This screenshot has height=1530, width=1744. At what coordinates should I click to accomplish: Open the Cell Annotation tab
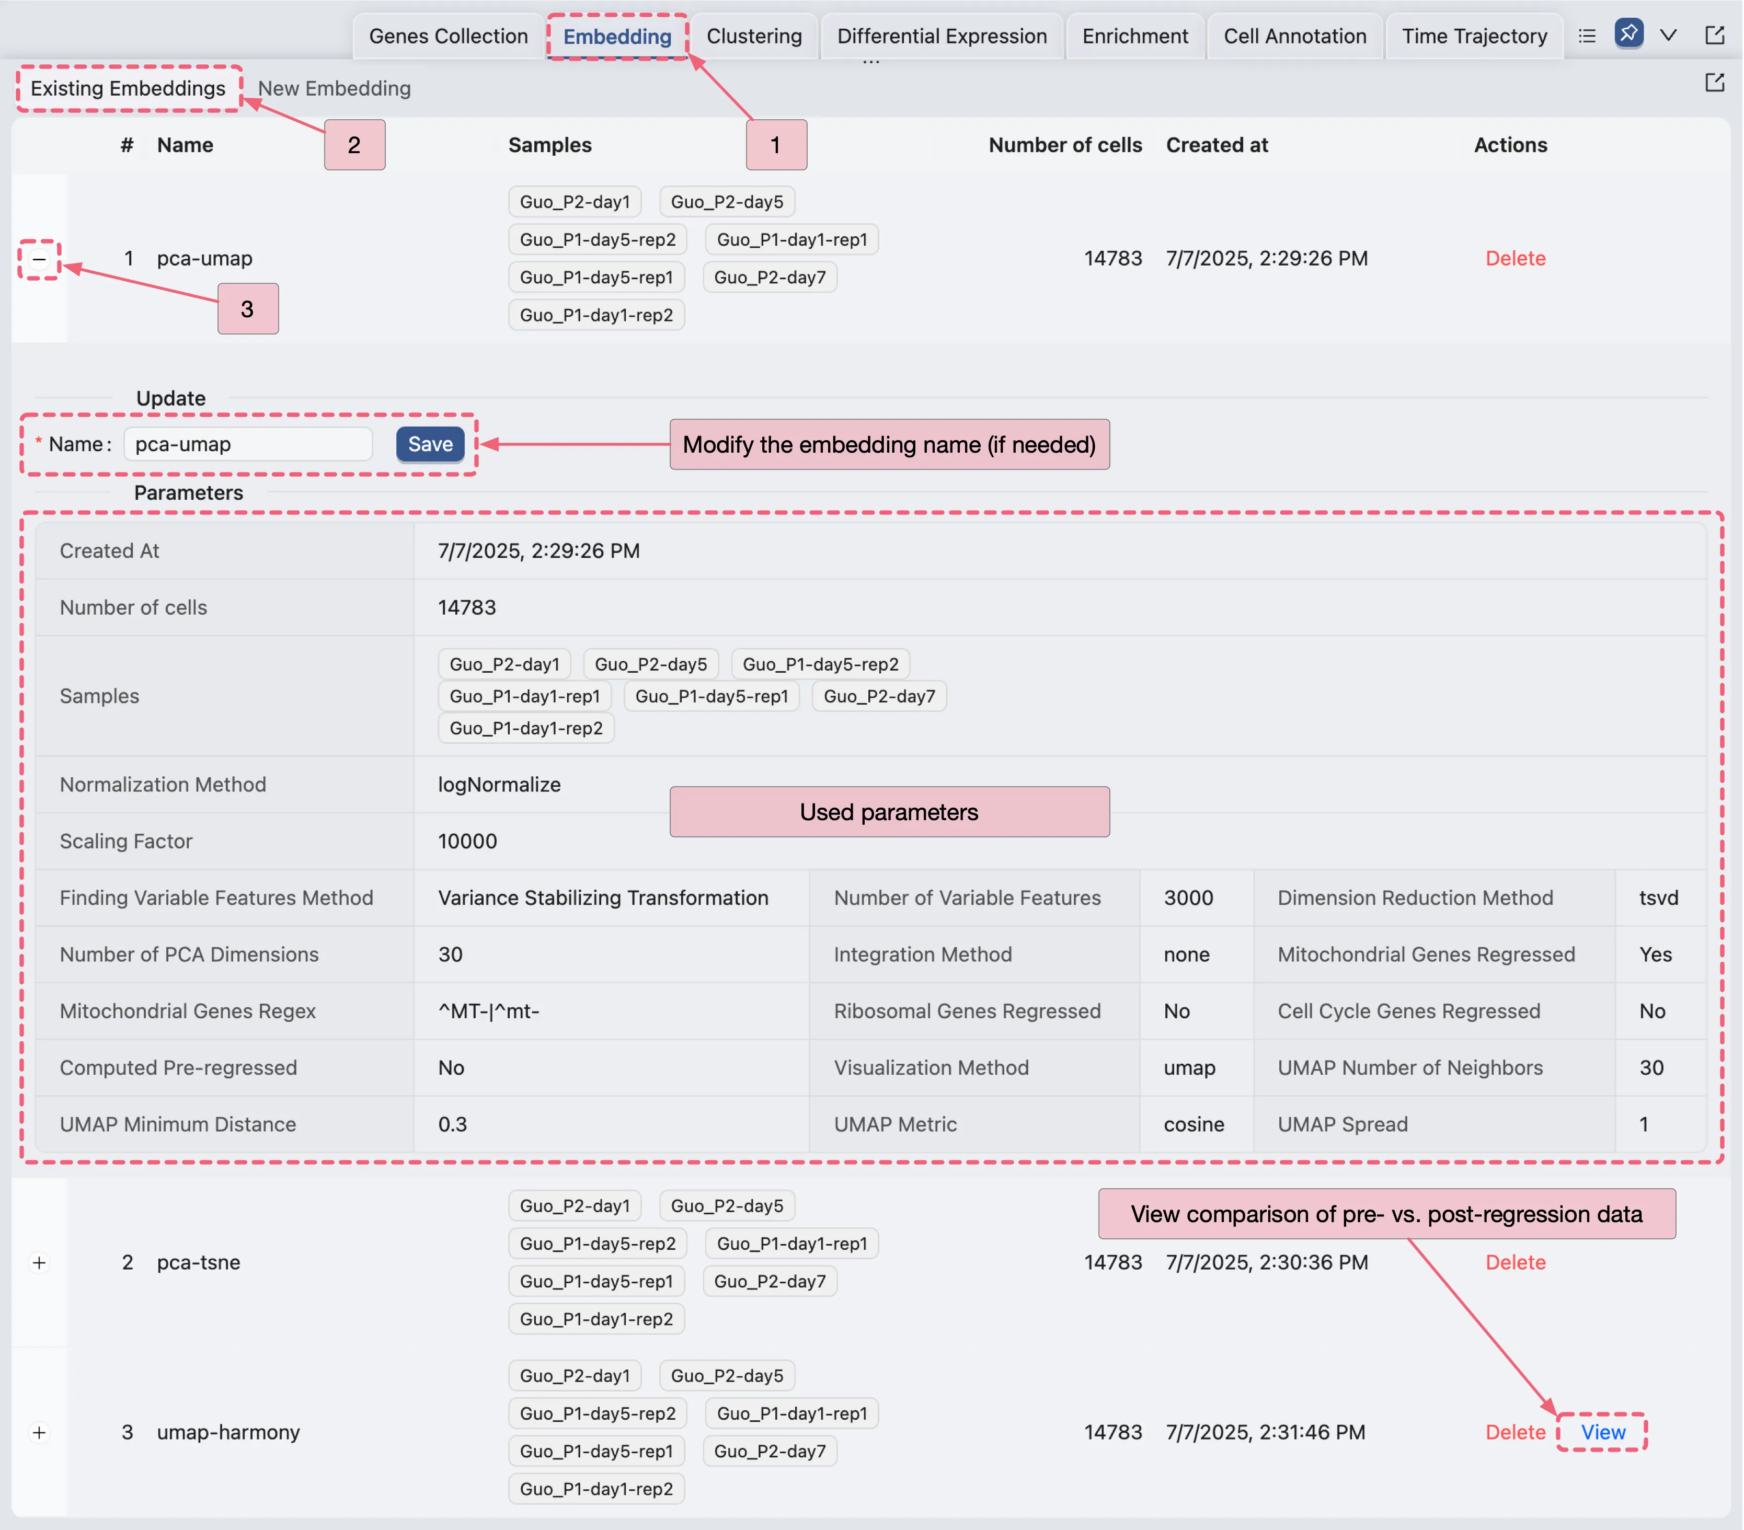point(1294,37)
